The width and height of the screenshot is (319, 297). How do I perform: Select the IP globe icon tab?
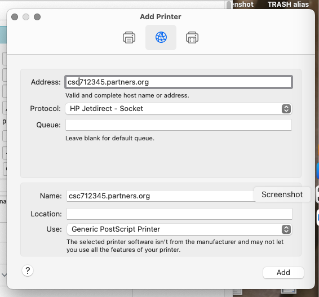tap(161, 37)
